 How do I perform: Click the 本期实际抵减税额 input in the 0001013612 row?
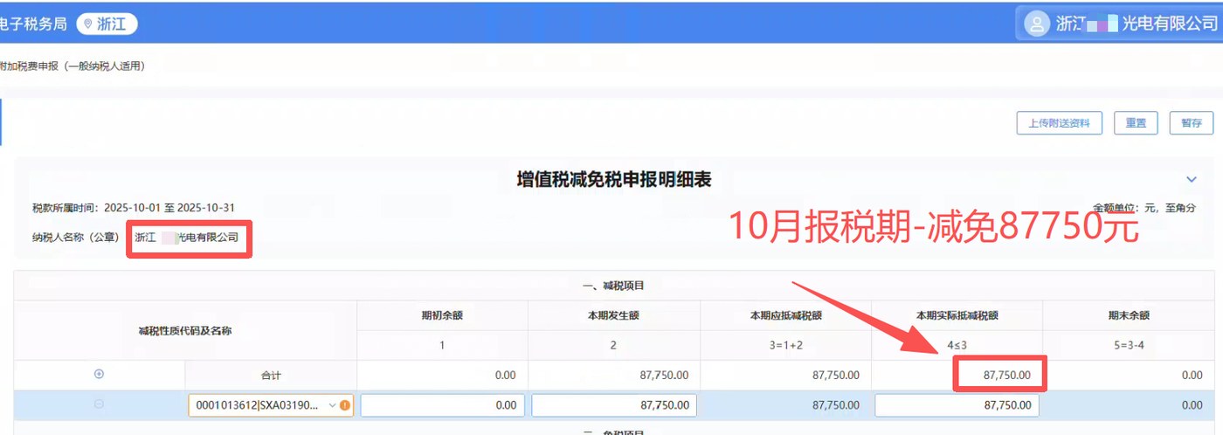point(957,405)
